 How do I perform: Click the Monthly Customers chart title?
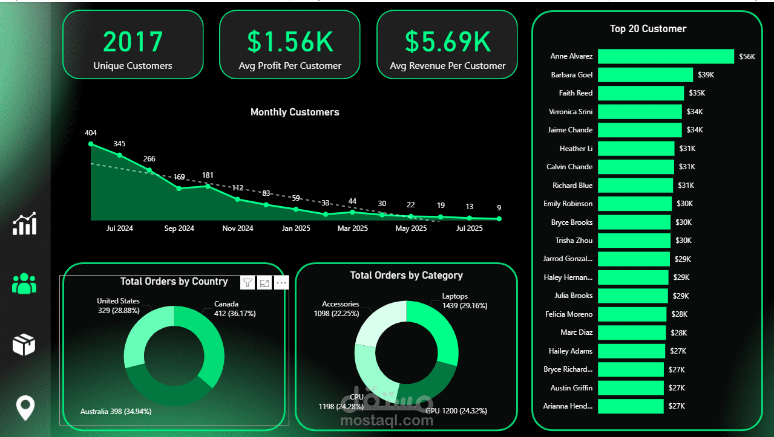click(295, 112)
